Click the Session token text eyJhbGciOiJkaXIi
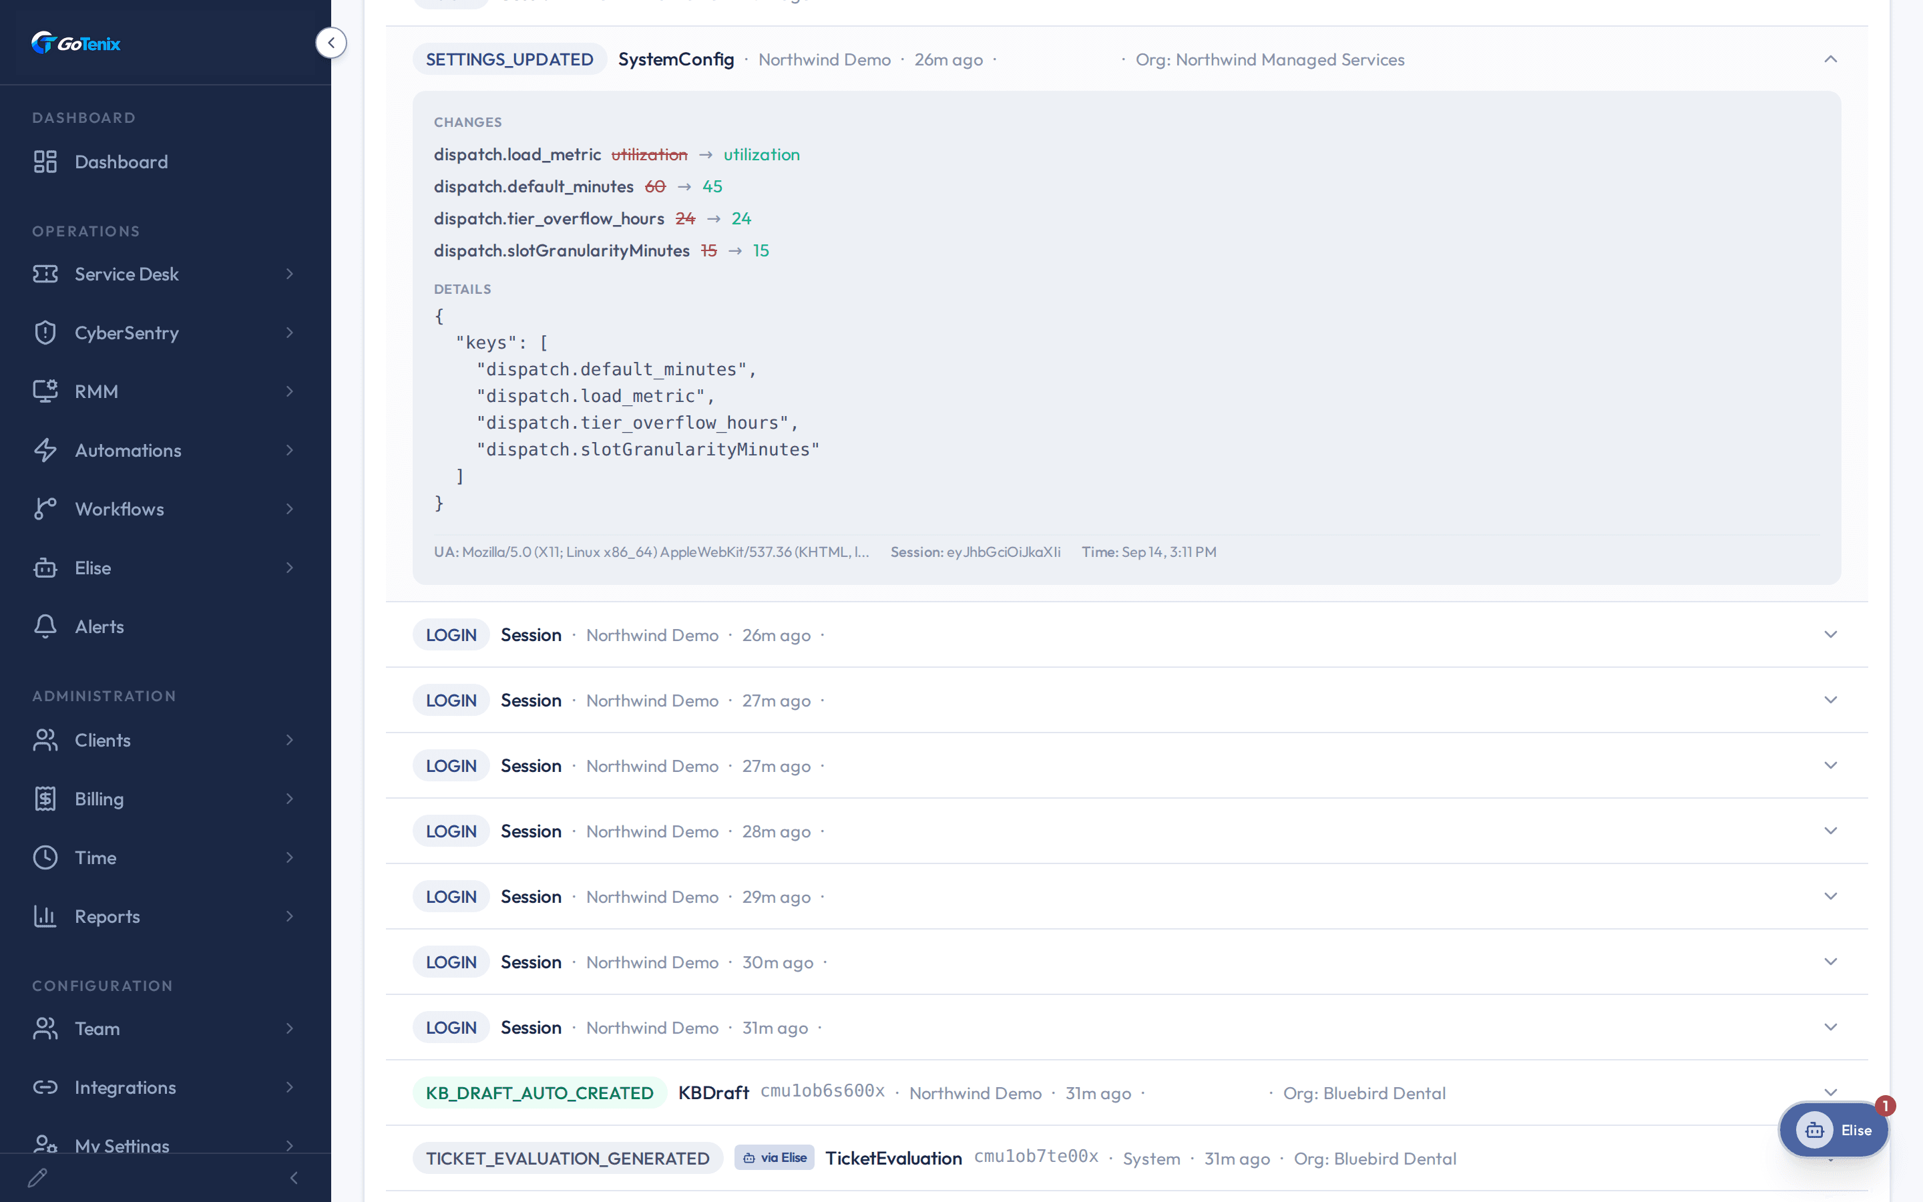 pyautogui.click(x=1004, y=552)
